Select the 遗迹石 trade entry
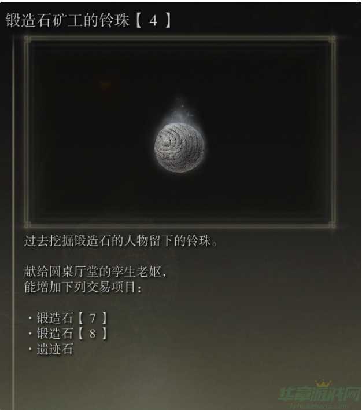This screenshot has width=362, height=410. pos(54,349)
